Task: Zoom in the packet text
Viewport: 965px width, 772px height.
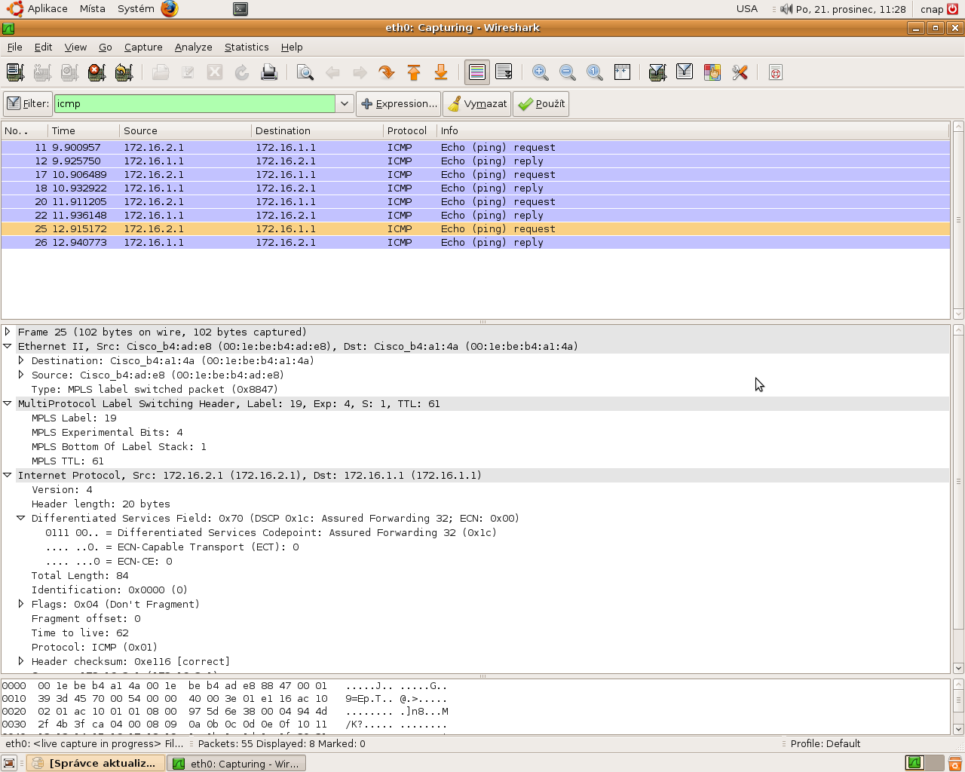Action: [541, 72]
